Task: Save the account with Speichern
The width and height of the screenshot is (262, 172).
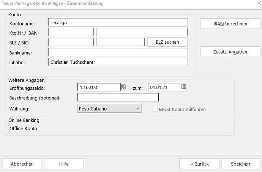Action: 241,164
